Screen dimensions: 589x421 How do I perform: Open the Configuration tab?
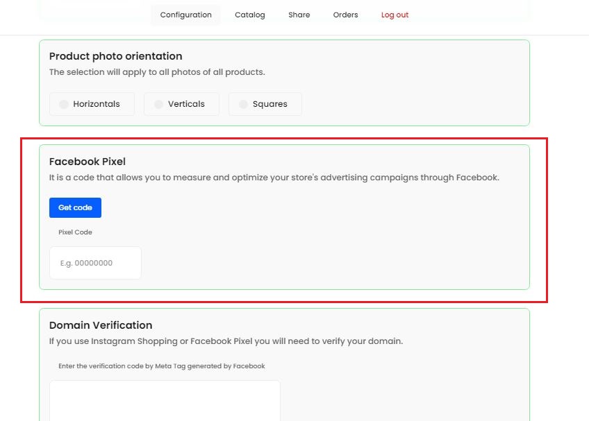pyautogui.click(x=185, y=15)
